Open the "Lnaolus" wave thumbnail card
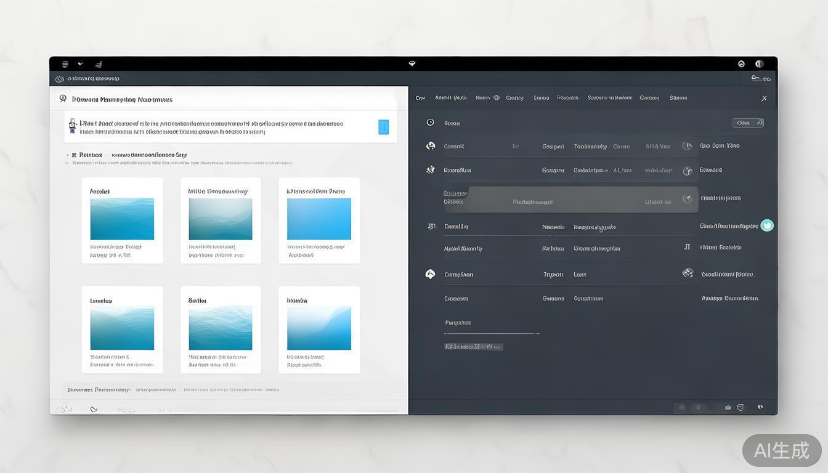The height and width of the screenshot is (473, 828). [122, 329]
